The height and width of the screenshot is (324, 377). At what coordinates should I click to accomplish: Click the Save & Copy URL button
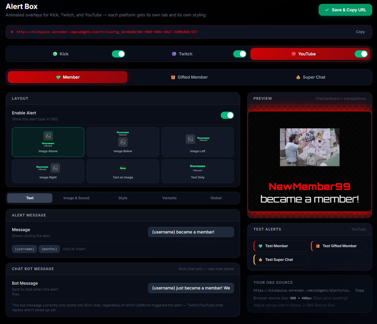(x=345, y=10)
